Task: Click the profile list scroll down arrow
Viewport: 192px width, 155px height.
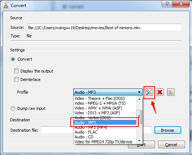Action: click(139, 141)
